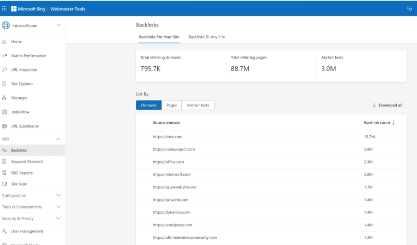Click the https://powerbi.com row
The height and width of the screenshot is (245, 417).
click(x=271, y=199)
